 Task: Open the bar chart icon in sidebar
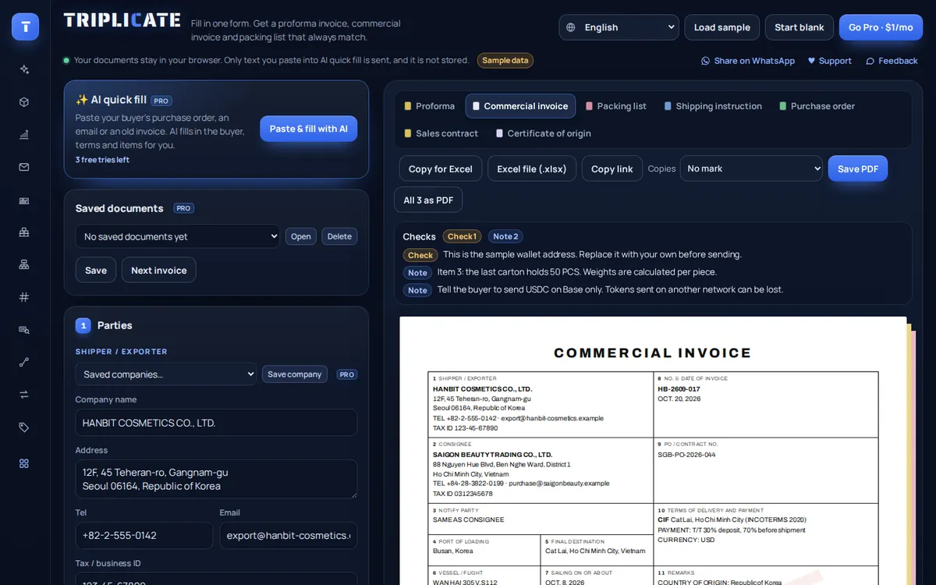click(x=24, y=134)
